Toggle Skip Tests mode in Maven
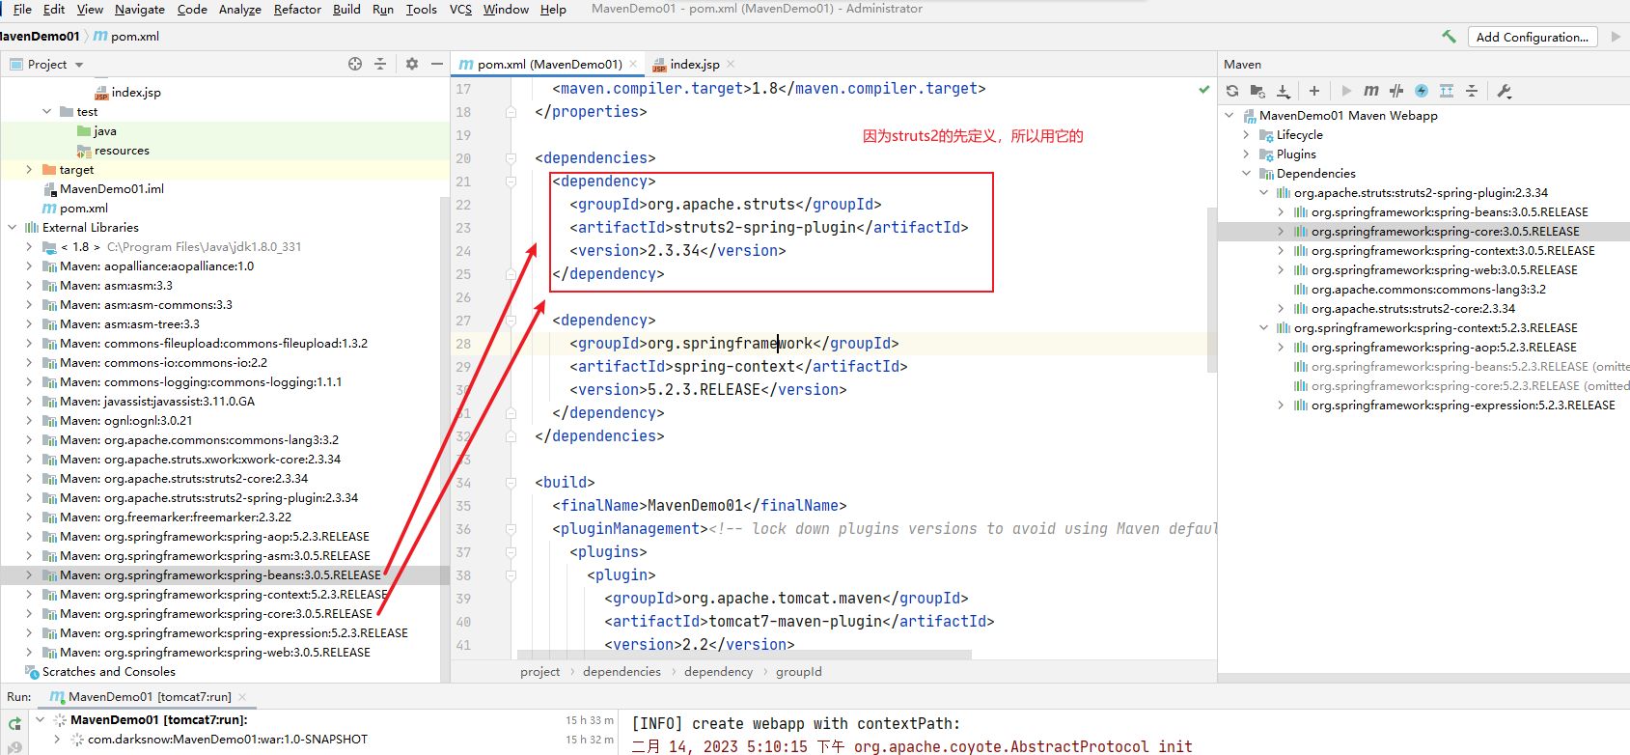Image resolution: width=1630 pixels, height=755 pixels. [x=1422, y=91]
